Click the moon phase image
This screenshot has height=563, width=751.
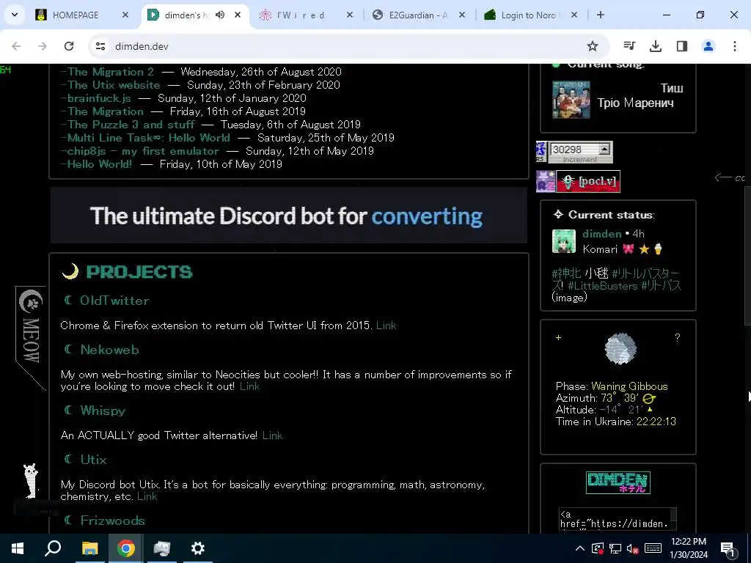[620, 348]
